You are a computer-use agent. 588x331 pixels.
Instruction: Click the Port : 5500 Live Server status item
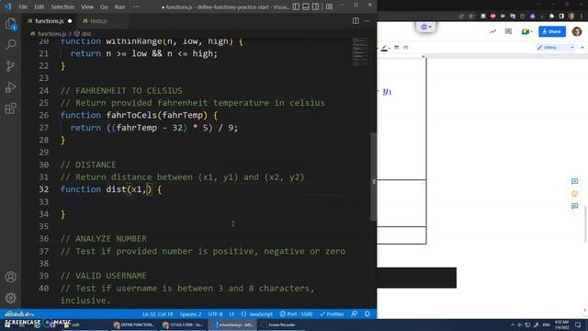pos(296,314)
